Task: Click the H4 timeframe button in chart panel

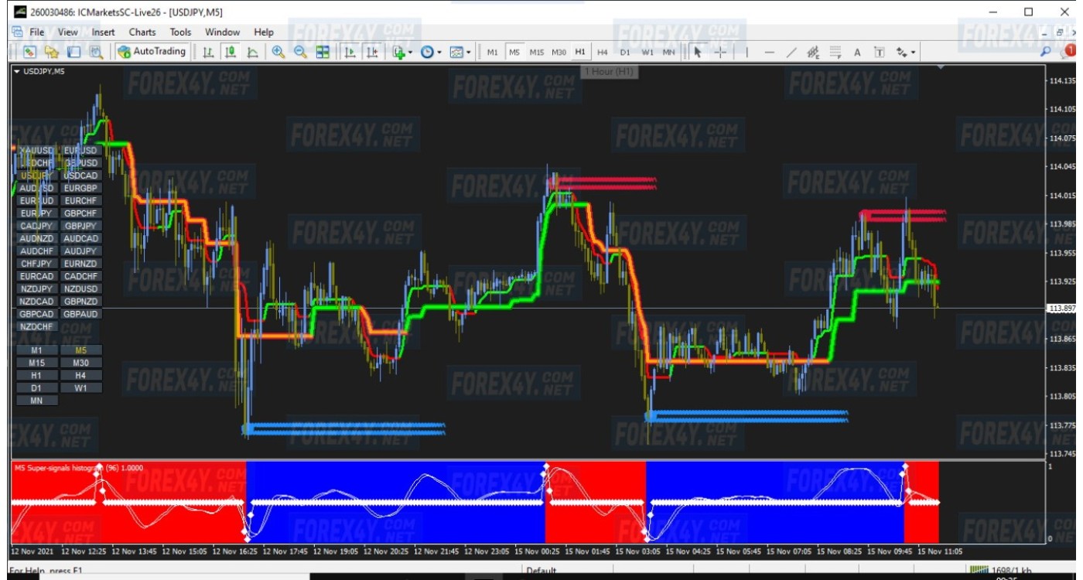Action: 80,375
